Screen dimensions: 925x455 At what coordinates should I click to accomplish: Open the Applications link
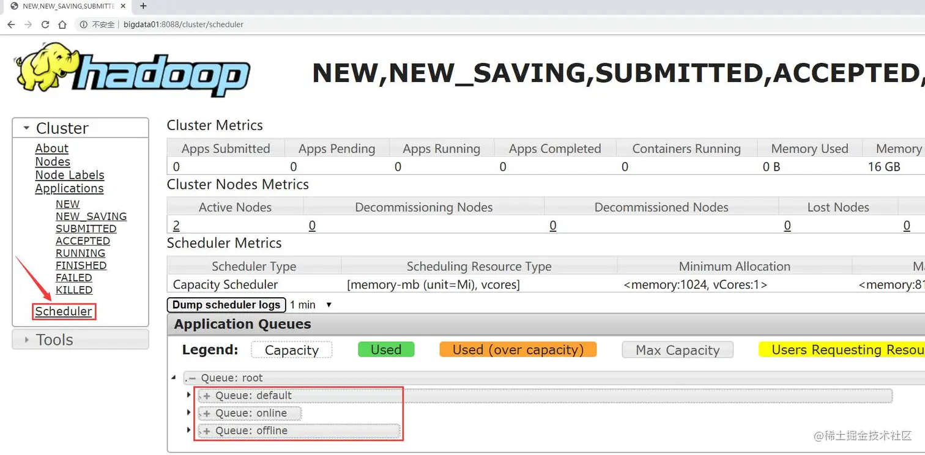69,188
